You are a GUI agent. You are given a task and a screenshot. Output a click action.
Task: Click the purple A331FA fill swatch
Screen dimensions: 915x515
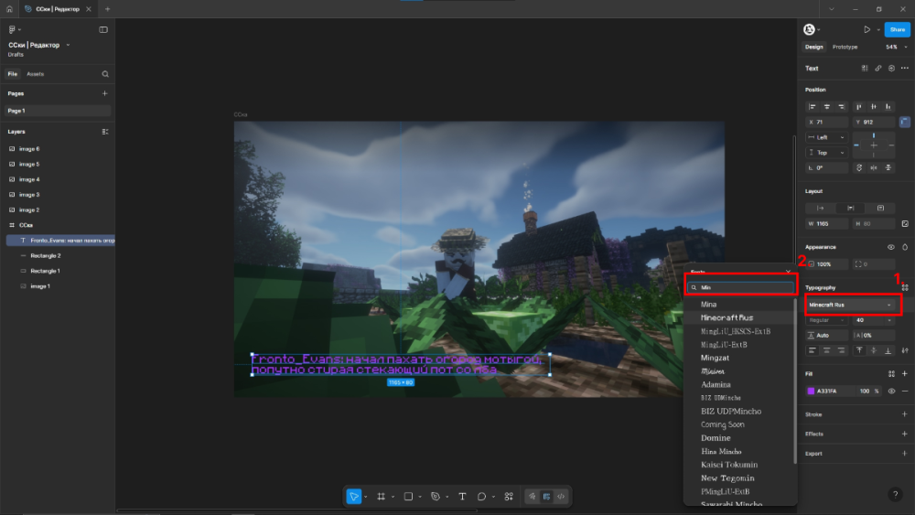click(811, 391)
